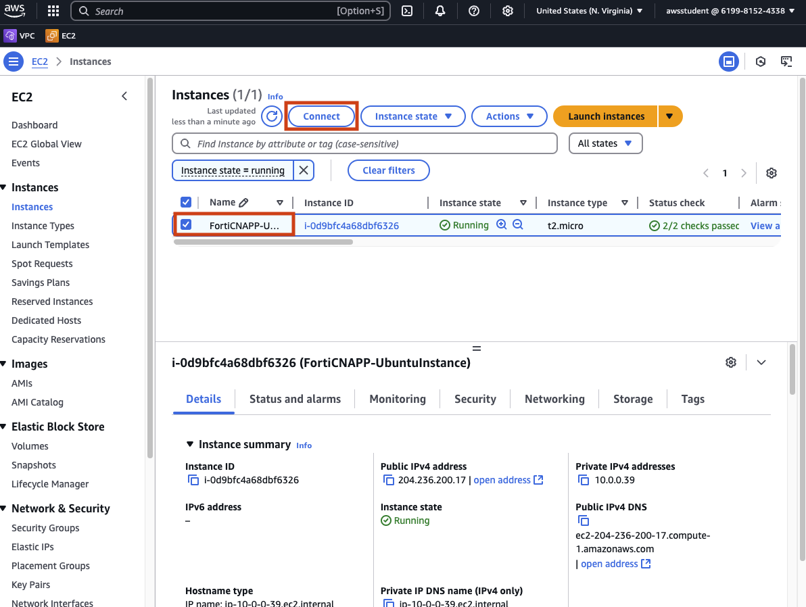Collapse the Instance summary section
This screenshot has width=806, height=607.
tap(190, 444)
